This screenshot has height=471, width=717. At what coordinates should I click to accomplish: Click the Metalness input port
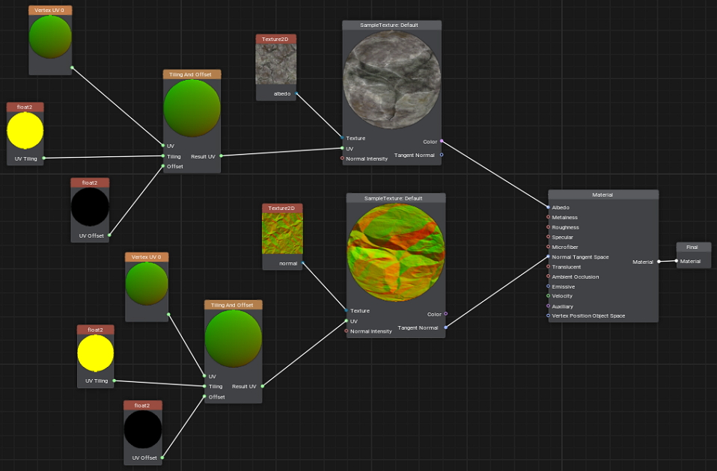pyautogui.click(x=549, y=218)
